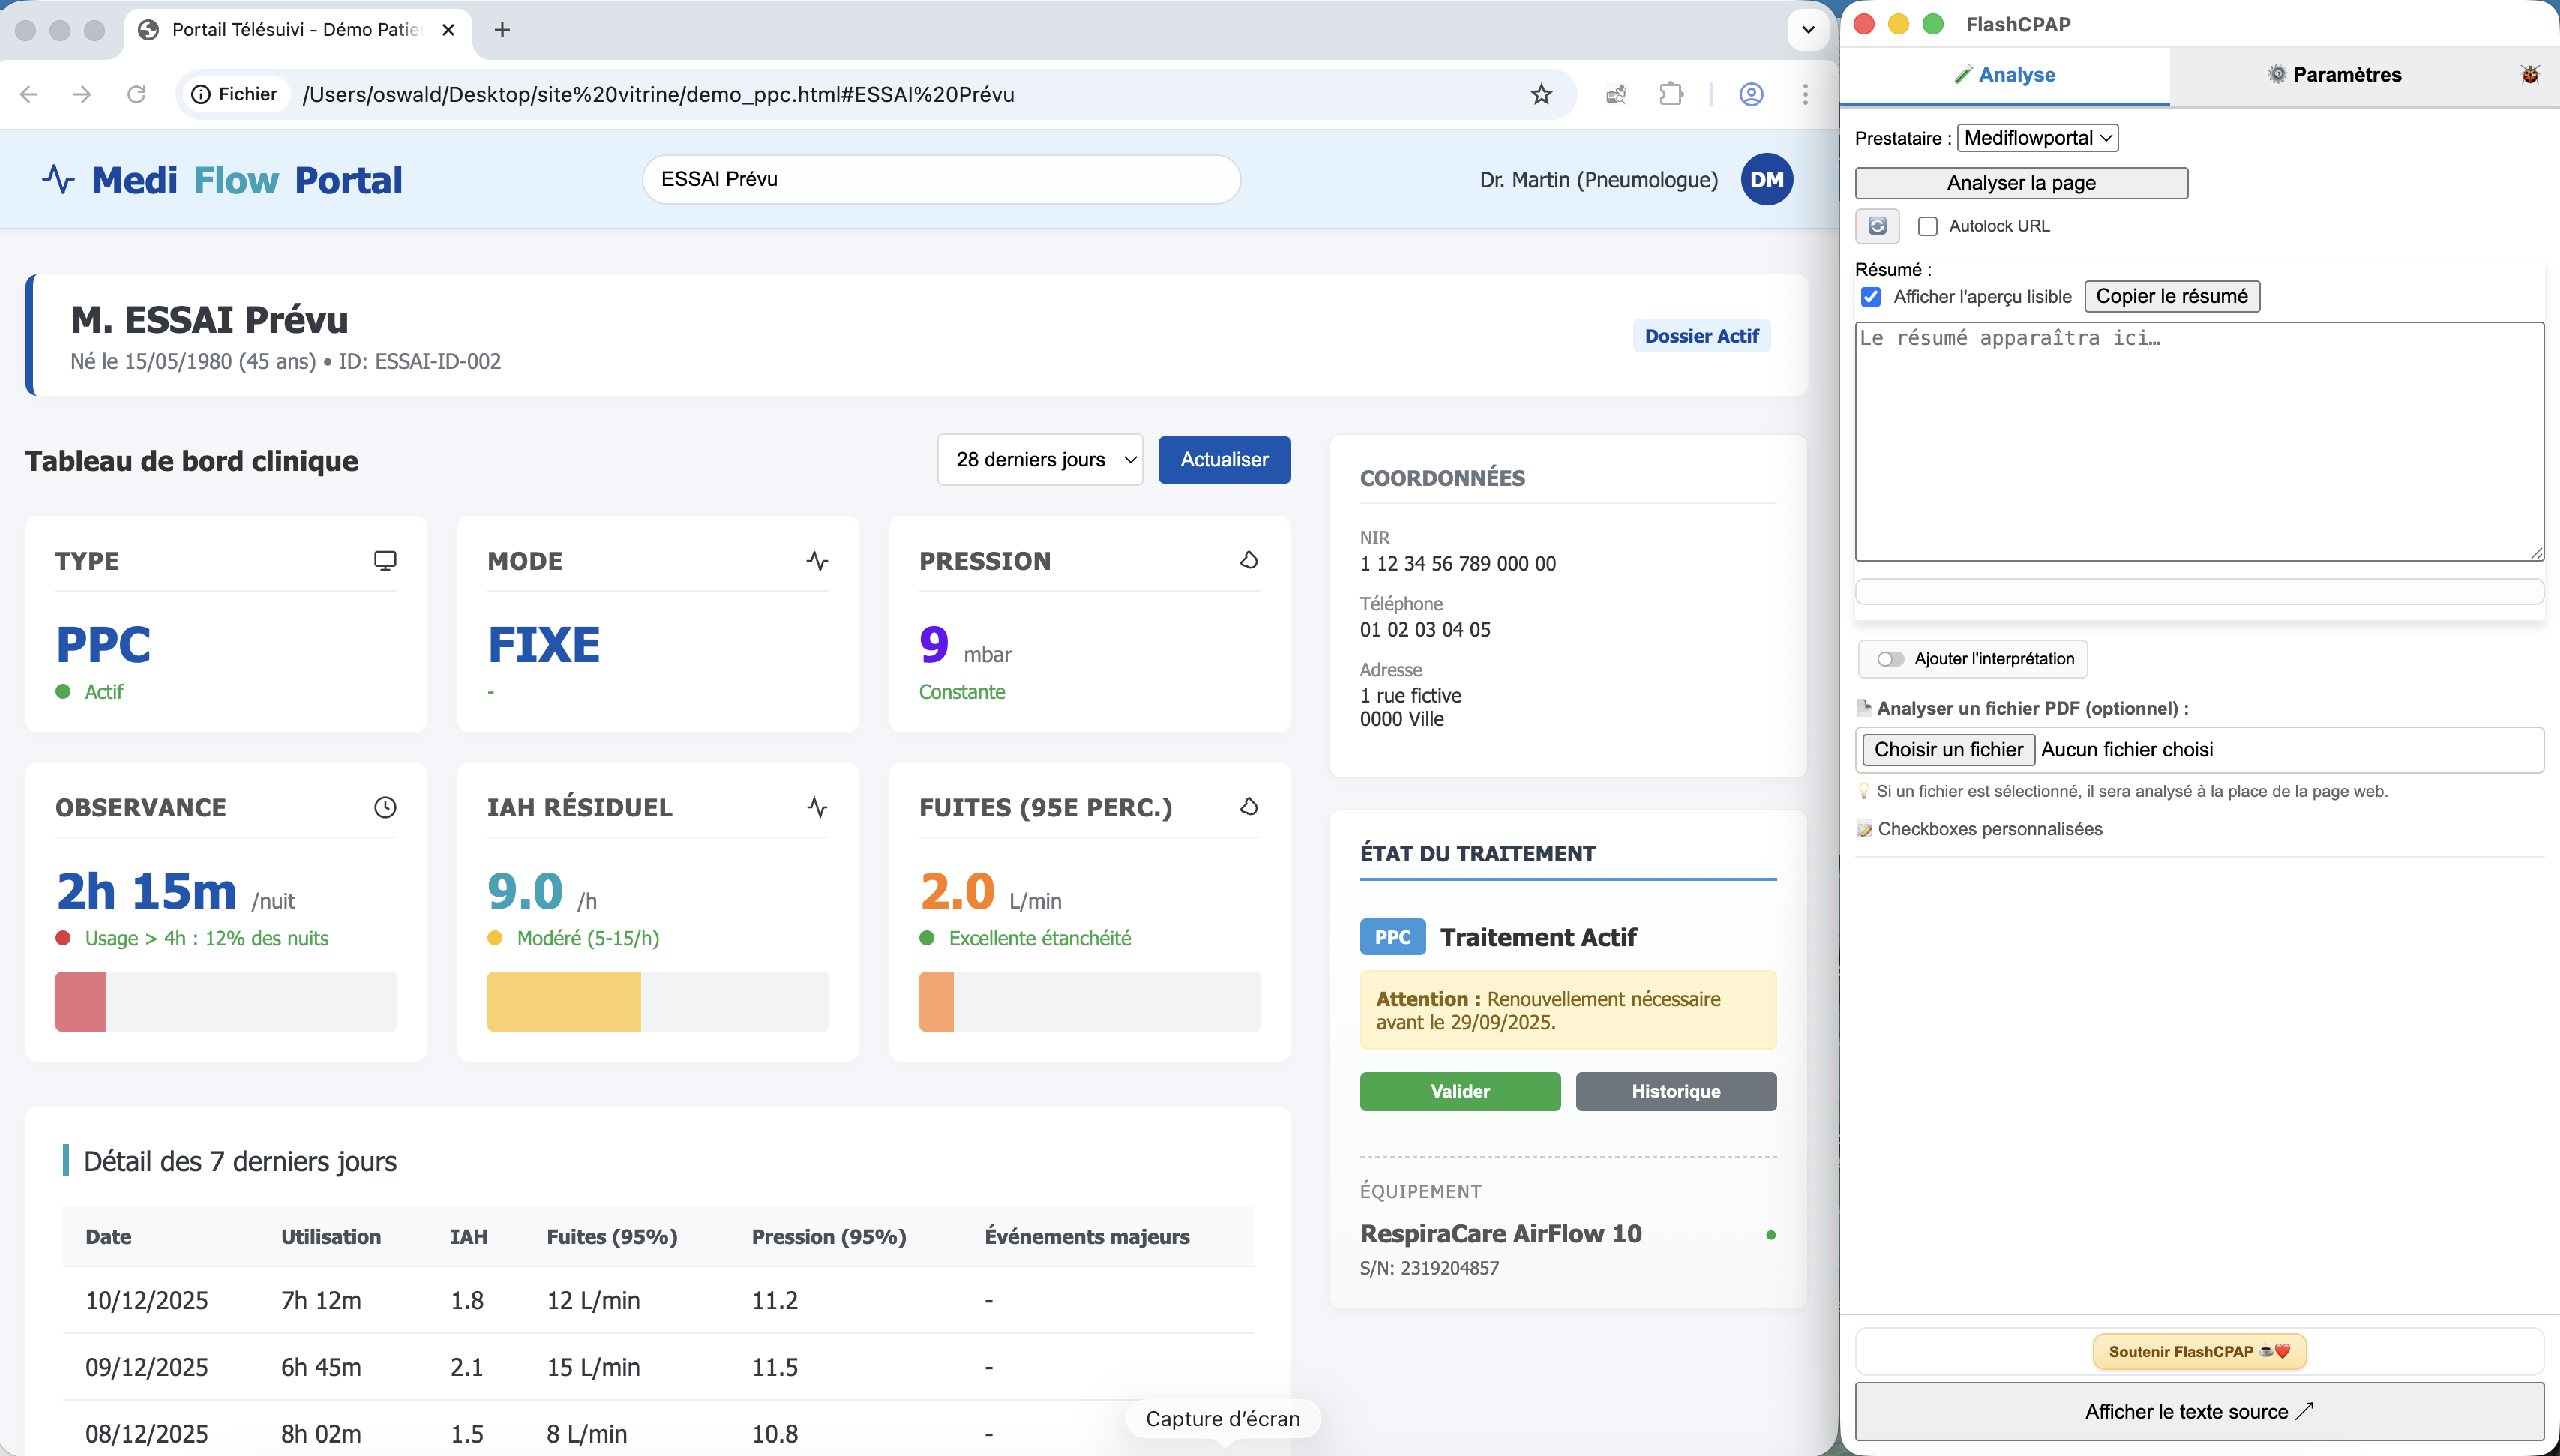Enable the Autolock URL checkbox
Image resolution: width=2560 pixels, height=1456 pixels.
click(1929, 226)
